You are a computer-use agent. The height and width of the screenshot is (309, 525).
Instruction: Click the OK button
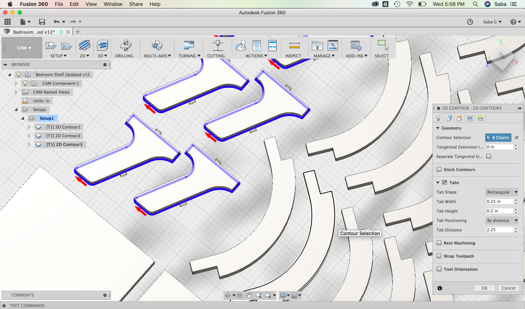click(x=484, y=288)
